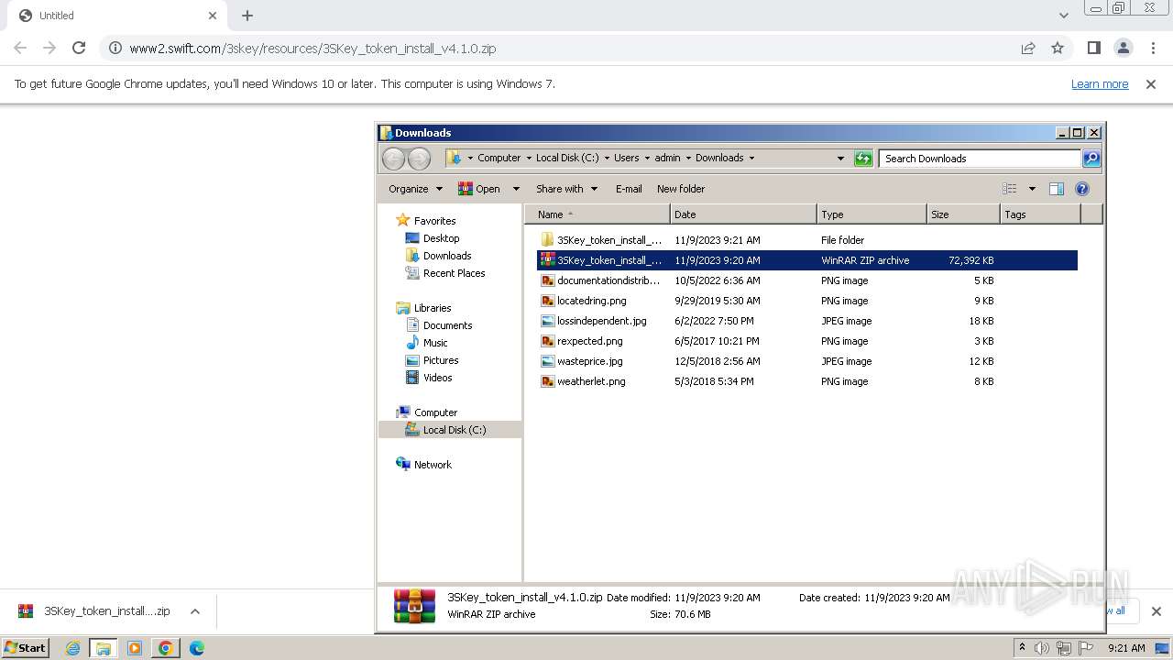
Task: Open the Chrome profile avatar
Action: [x=1124, y=48]
